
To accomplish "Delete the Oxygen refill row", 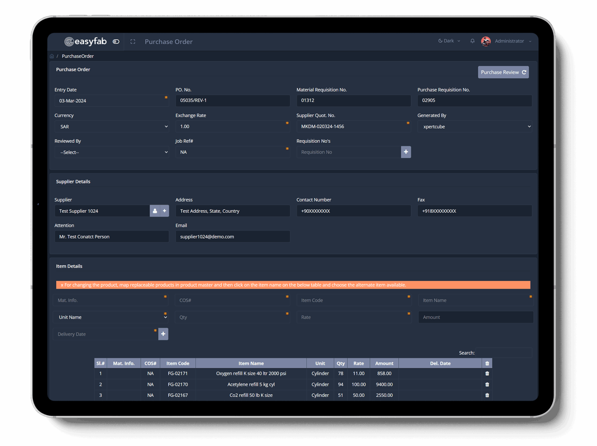I will (487, 373).
